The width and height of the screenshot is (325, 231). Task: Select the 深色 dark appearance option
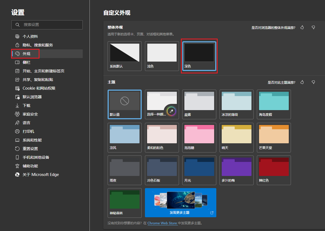coord(199,56)
